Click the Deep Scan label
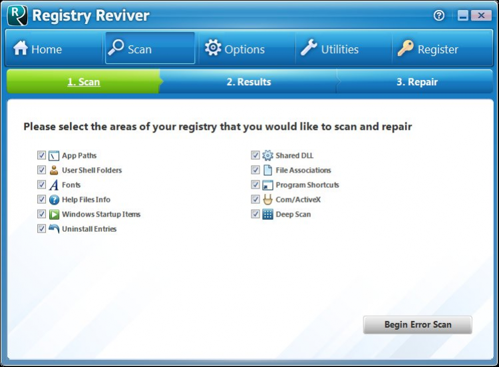The image size is (499, 367). [x=293, y=214]
